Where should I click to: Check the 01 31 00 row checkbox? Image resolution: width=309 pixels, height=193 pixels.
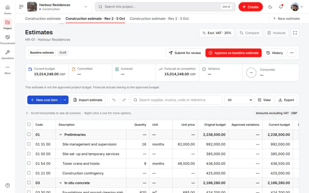click(29, 144)
